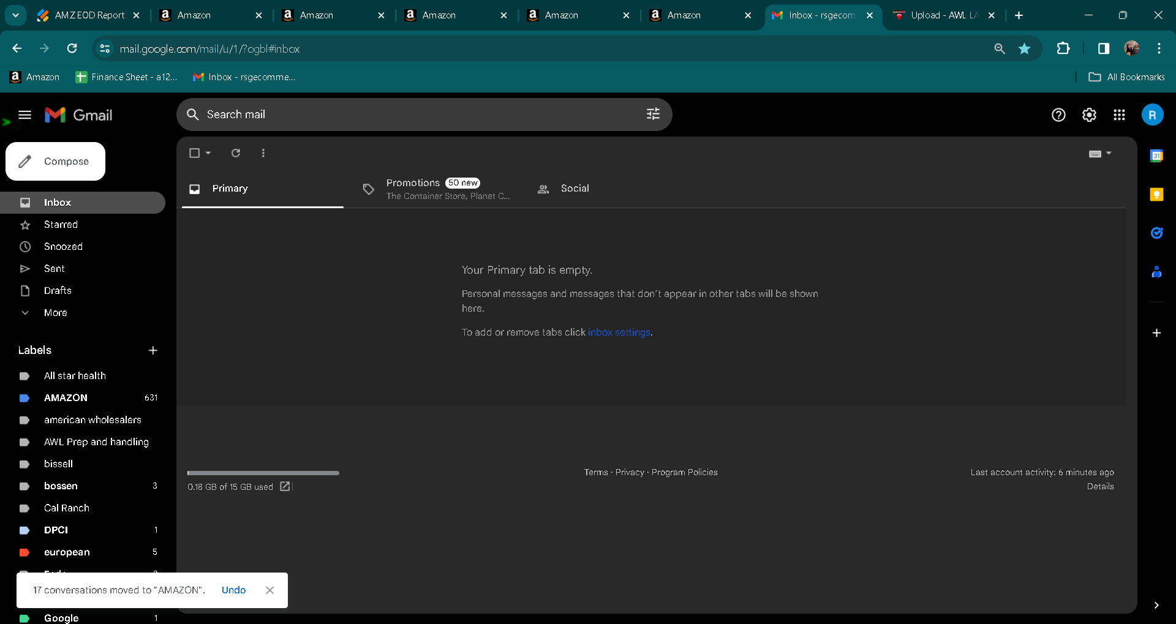Image resolution: width=1176 pixels, height=624 pixels.
Task: Open the Program Policies link
Action: point(684,472)
